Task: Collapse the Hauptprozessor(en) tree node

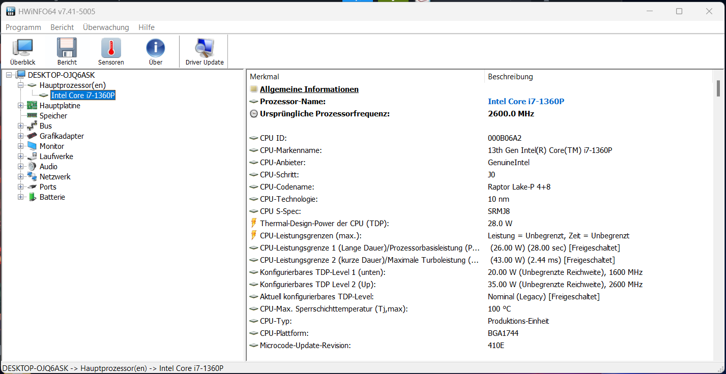Action: click(21, 85)
